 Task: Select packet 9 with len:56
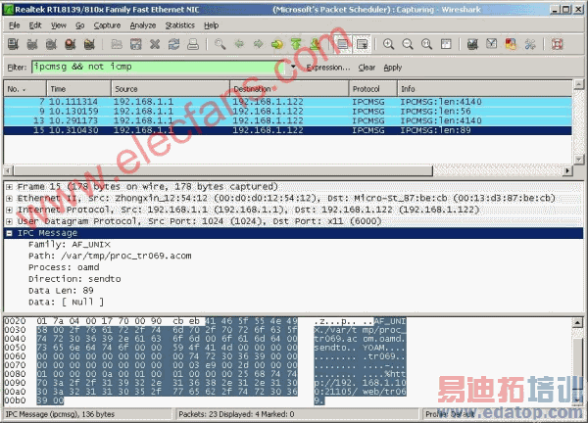287,112
